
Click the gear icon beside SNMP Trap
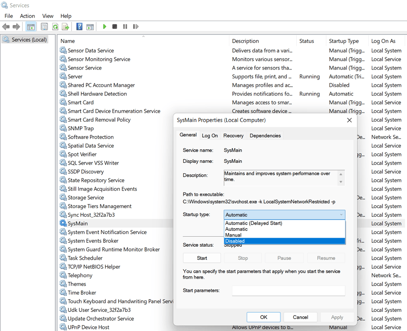pyautogui.click(x=63, y=128)
